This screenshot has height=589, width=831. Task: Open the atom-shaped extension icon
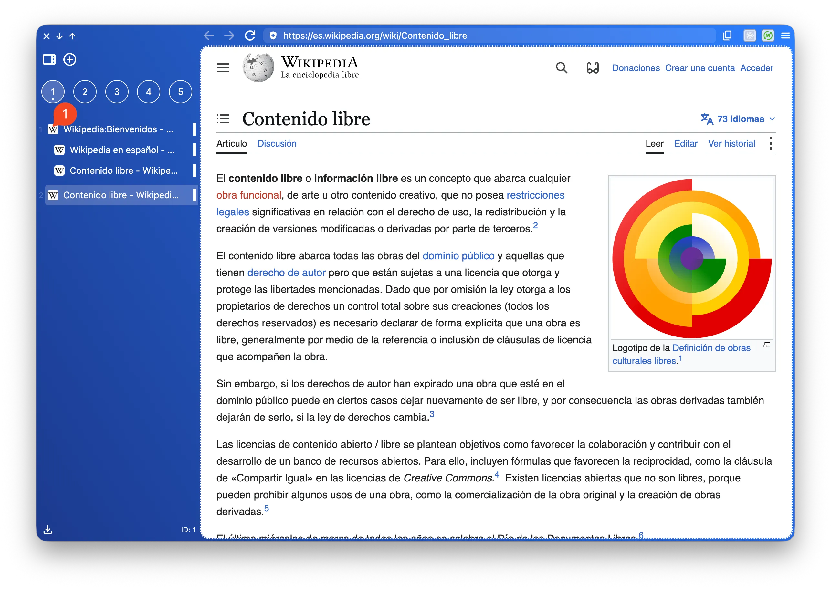pos(749,36)
